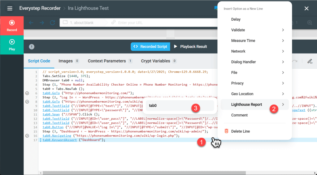317x175 pixels.
Task: Select Delay from the insert menu
Action: coord(236,19)
